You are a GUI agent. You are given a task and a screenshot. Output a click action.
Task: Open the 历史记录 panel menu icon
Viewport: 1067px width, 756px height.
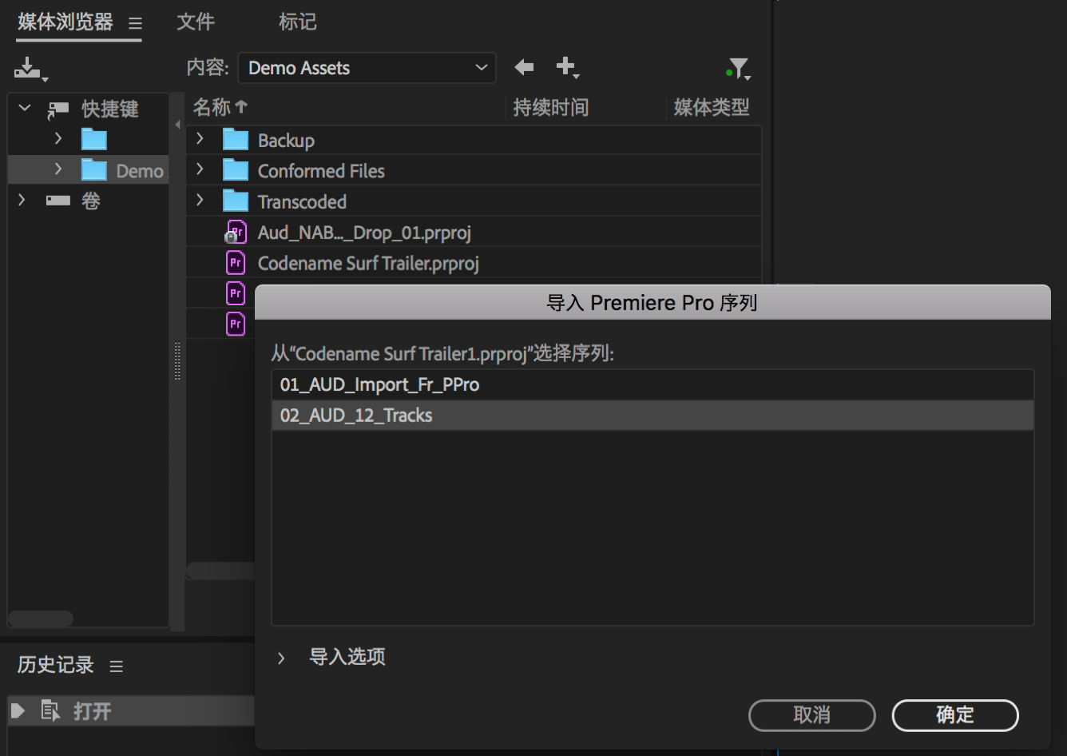click(x=117, y=666)
